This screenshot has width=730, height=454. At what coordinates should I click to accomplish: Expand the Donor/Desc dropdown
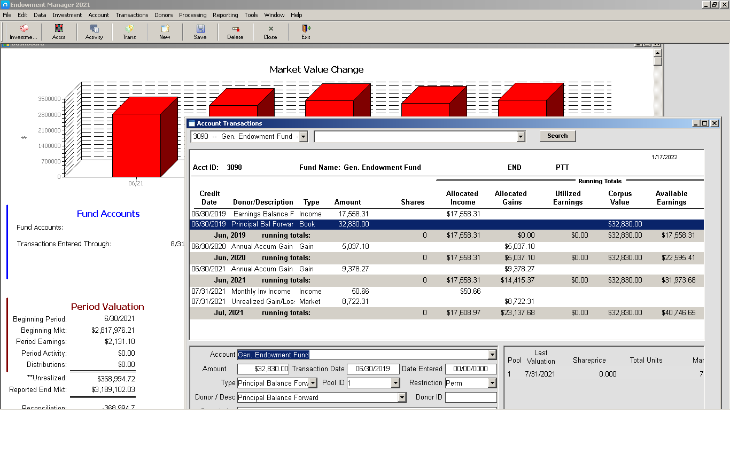[401, 397]
